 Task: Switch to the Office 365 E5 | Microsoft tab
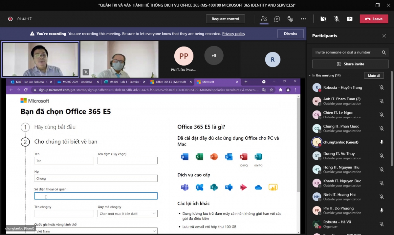(x=171, y=82)
